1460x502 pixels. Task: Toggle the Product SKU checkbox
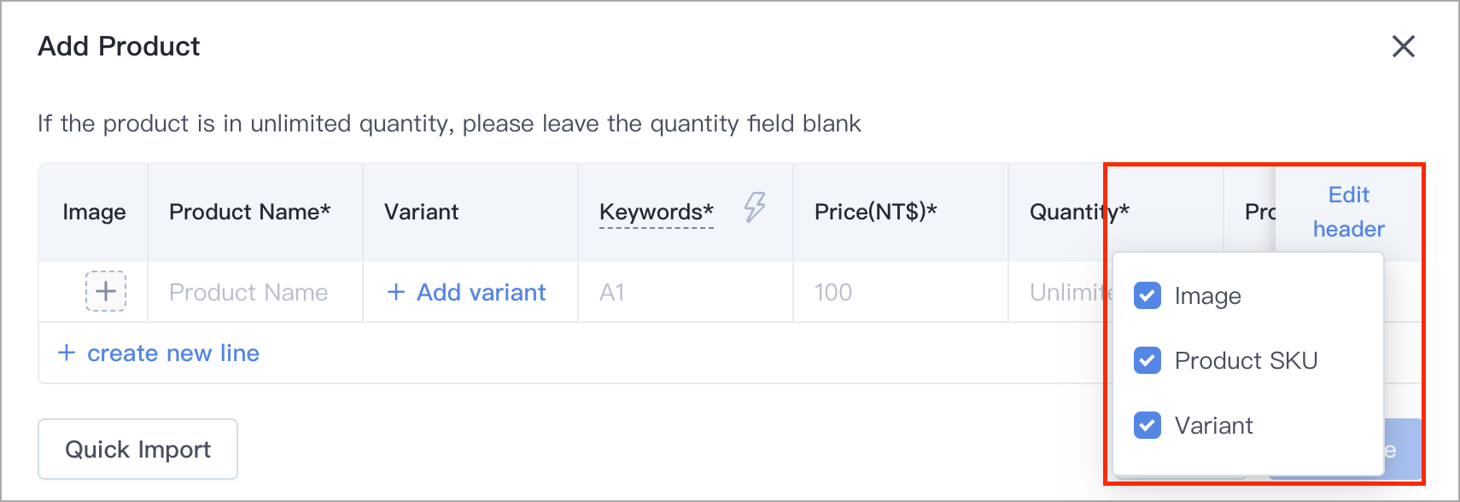(1148, 360)
